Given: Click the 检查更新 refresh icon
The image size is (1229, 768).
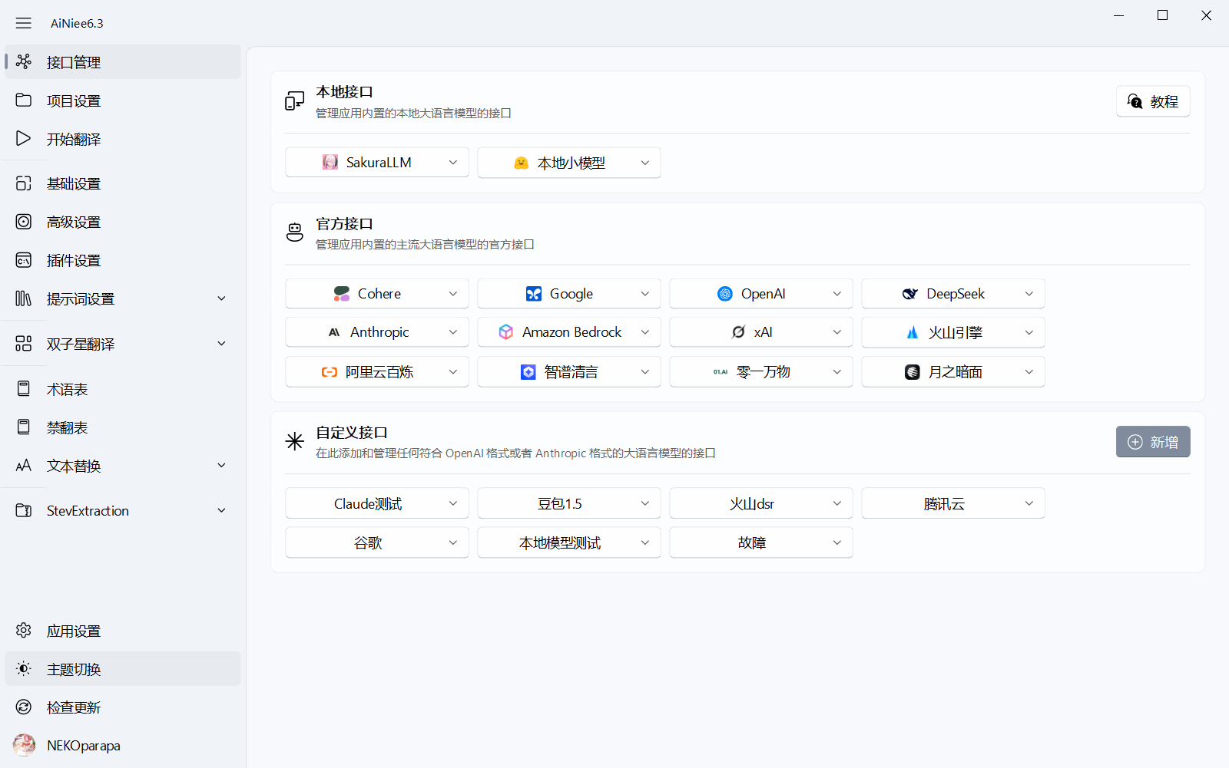Looking at the screenshot, I should (x=24, y=707).
